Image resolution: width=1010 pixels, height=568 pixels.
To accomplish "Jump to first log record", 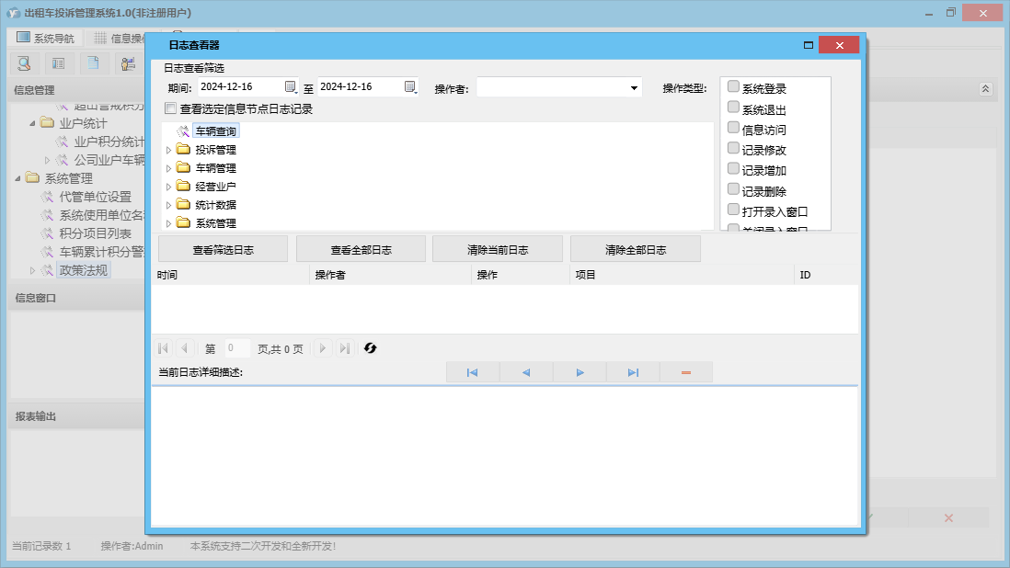I will [472, 372].
